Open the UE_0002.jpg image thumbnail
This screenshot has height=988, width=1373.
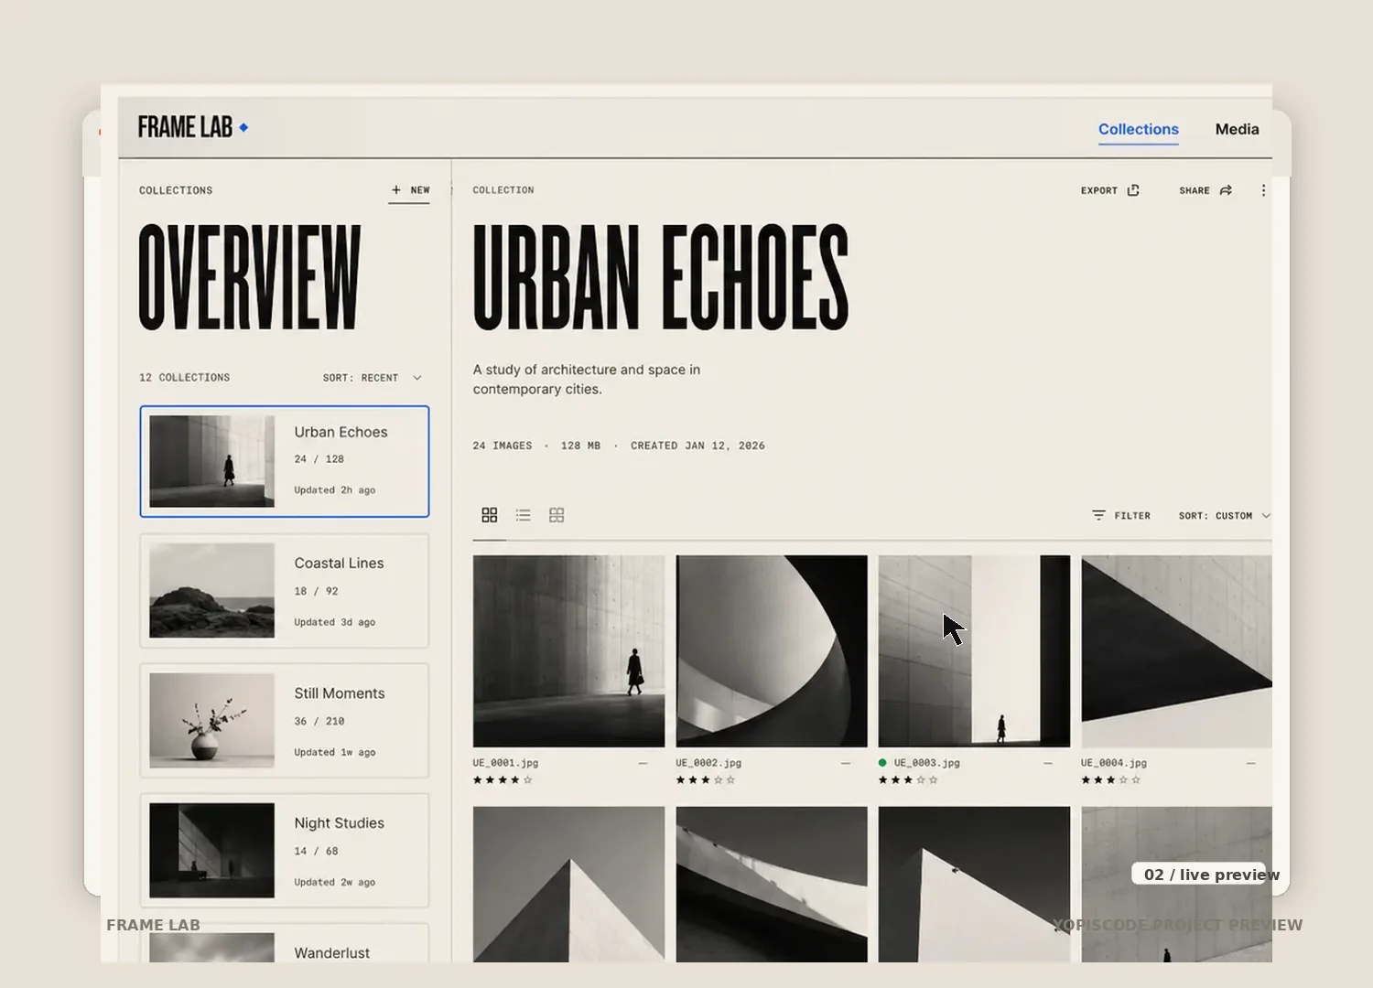pyautogui.click(x=772, y=651)
